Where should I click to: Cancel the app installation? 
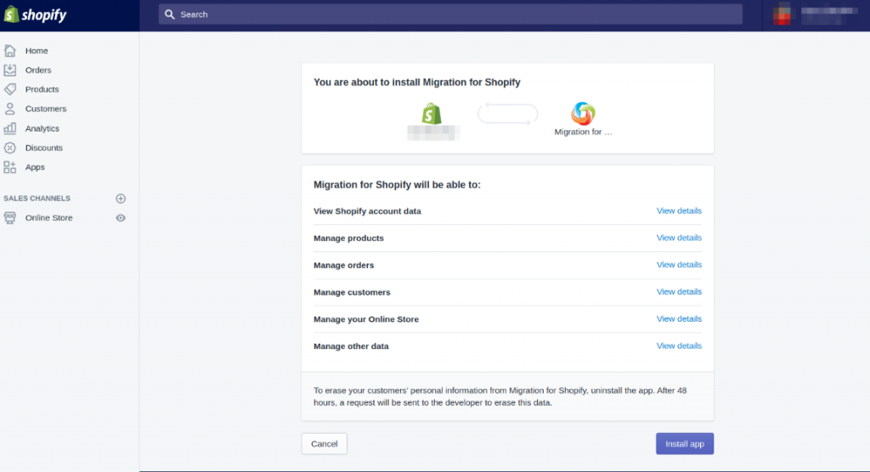(x=324, y=444)
